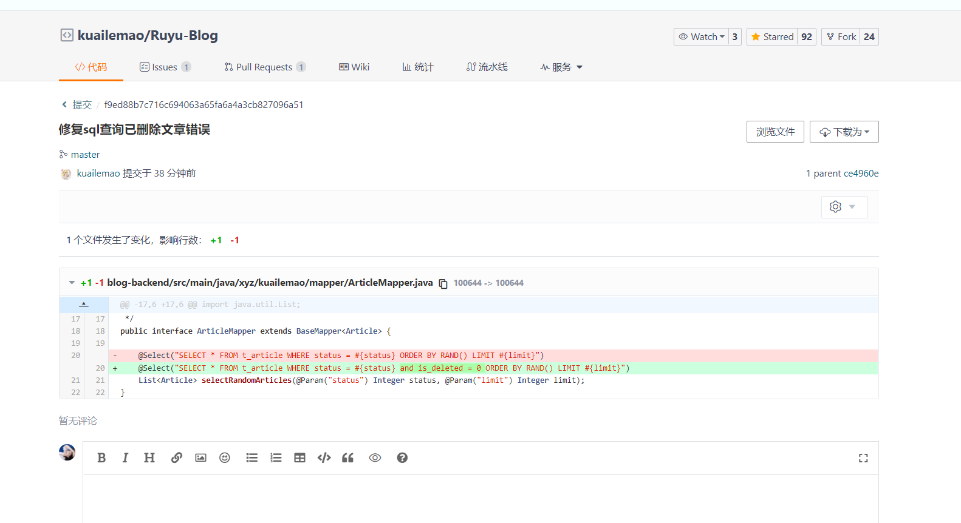Expand hidden lines above line 17 in the diff
961x523 pixels.
[x=84, y=305]
